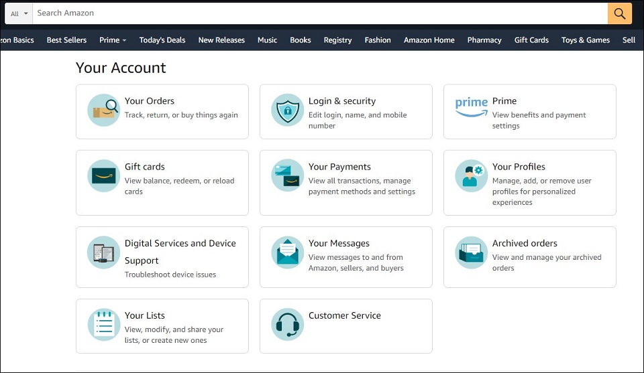Viewport: 644px width, 373px height.
Task: Click the Prime logo icon
Action: 471,107
